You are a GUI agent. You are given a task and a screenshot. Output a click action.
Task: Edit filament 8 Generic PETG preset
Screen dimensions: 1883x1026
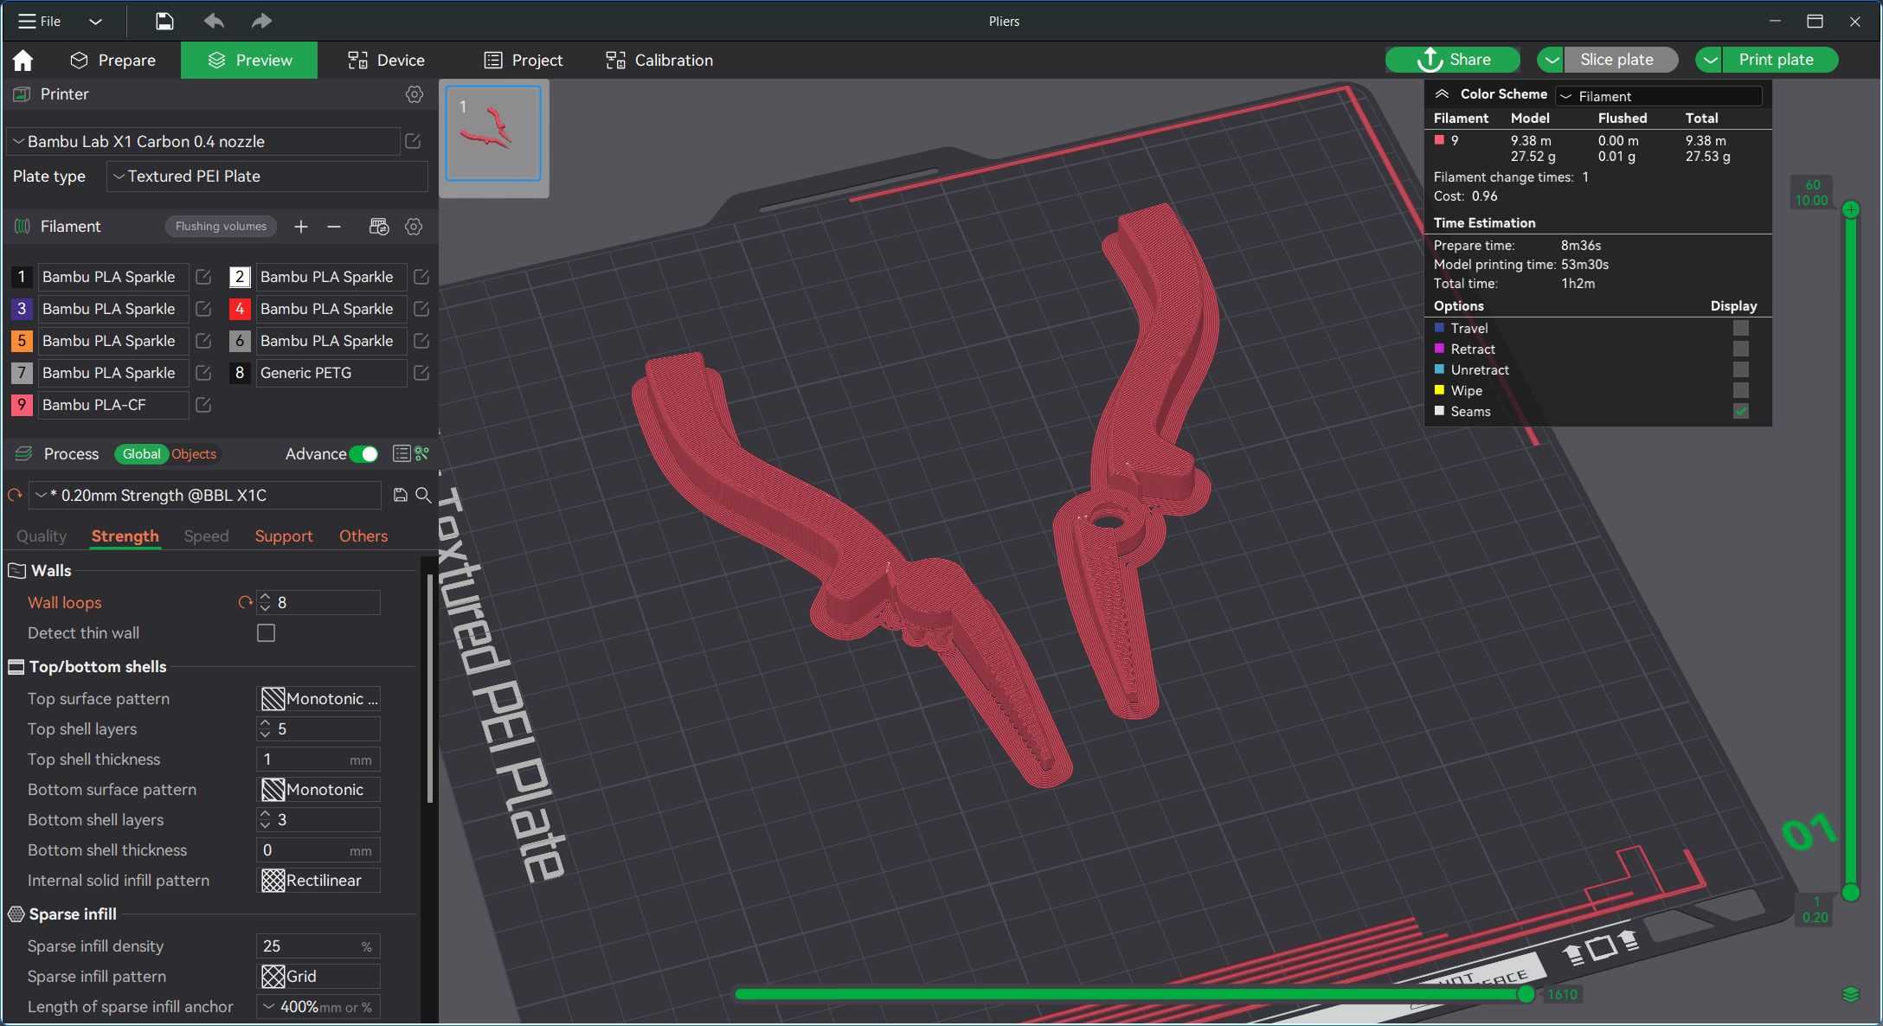[421, 373]
